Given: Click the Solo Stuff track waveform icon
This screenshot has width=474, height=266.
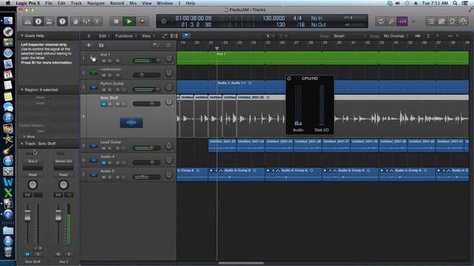Looking at the screenshot, I should coord(131,123).
